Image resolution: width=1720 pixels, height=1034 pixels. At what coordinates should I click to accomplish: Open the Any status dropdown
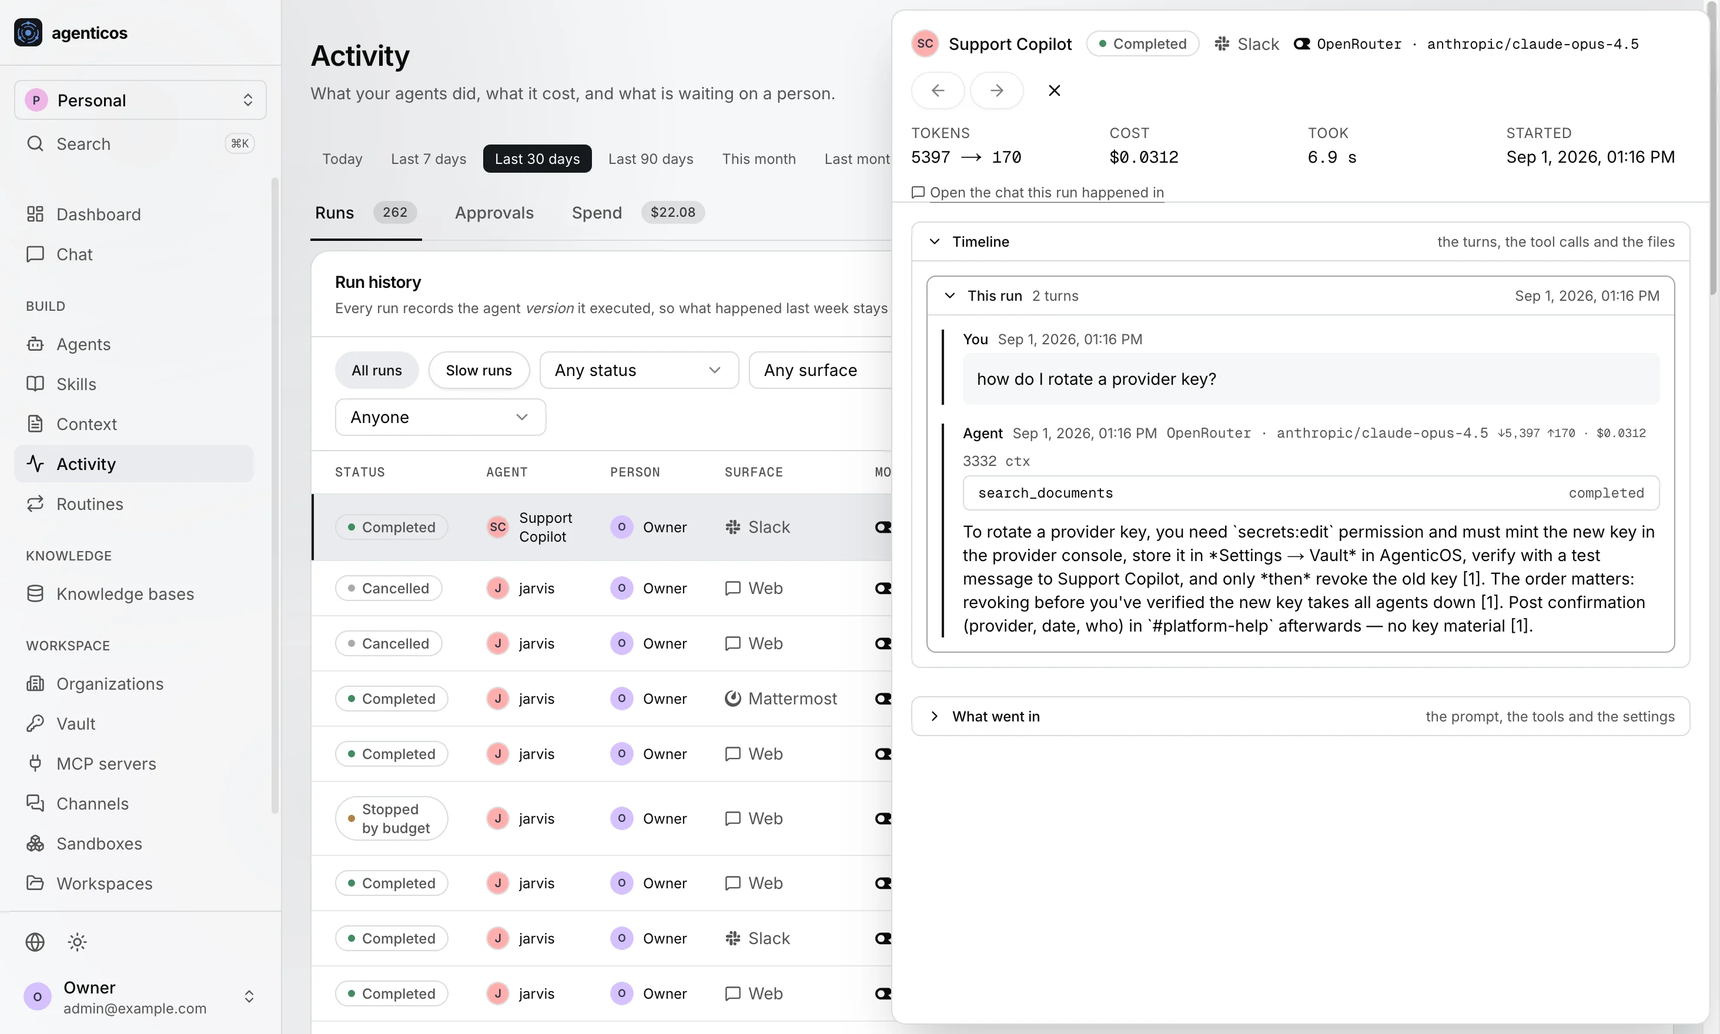(638, 370)
